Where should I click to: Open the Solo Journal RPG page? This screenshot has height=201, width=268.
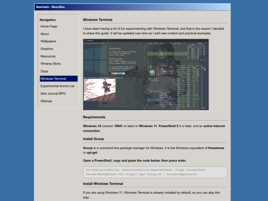coord(53,93)
